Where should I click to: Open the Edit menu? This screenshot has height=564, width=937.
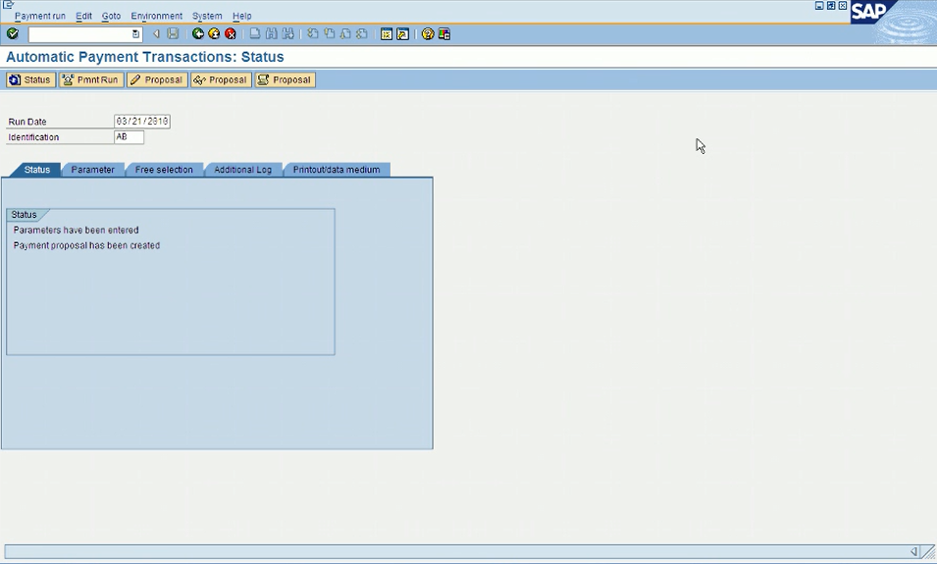pyautogui.click(x=83, y=16)
